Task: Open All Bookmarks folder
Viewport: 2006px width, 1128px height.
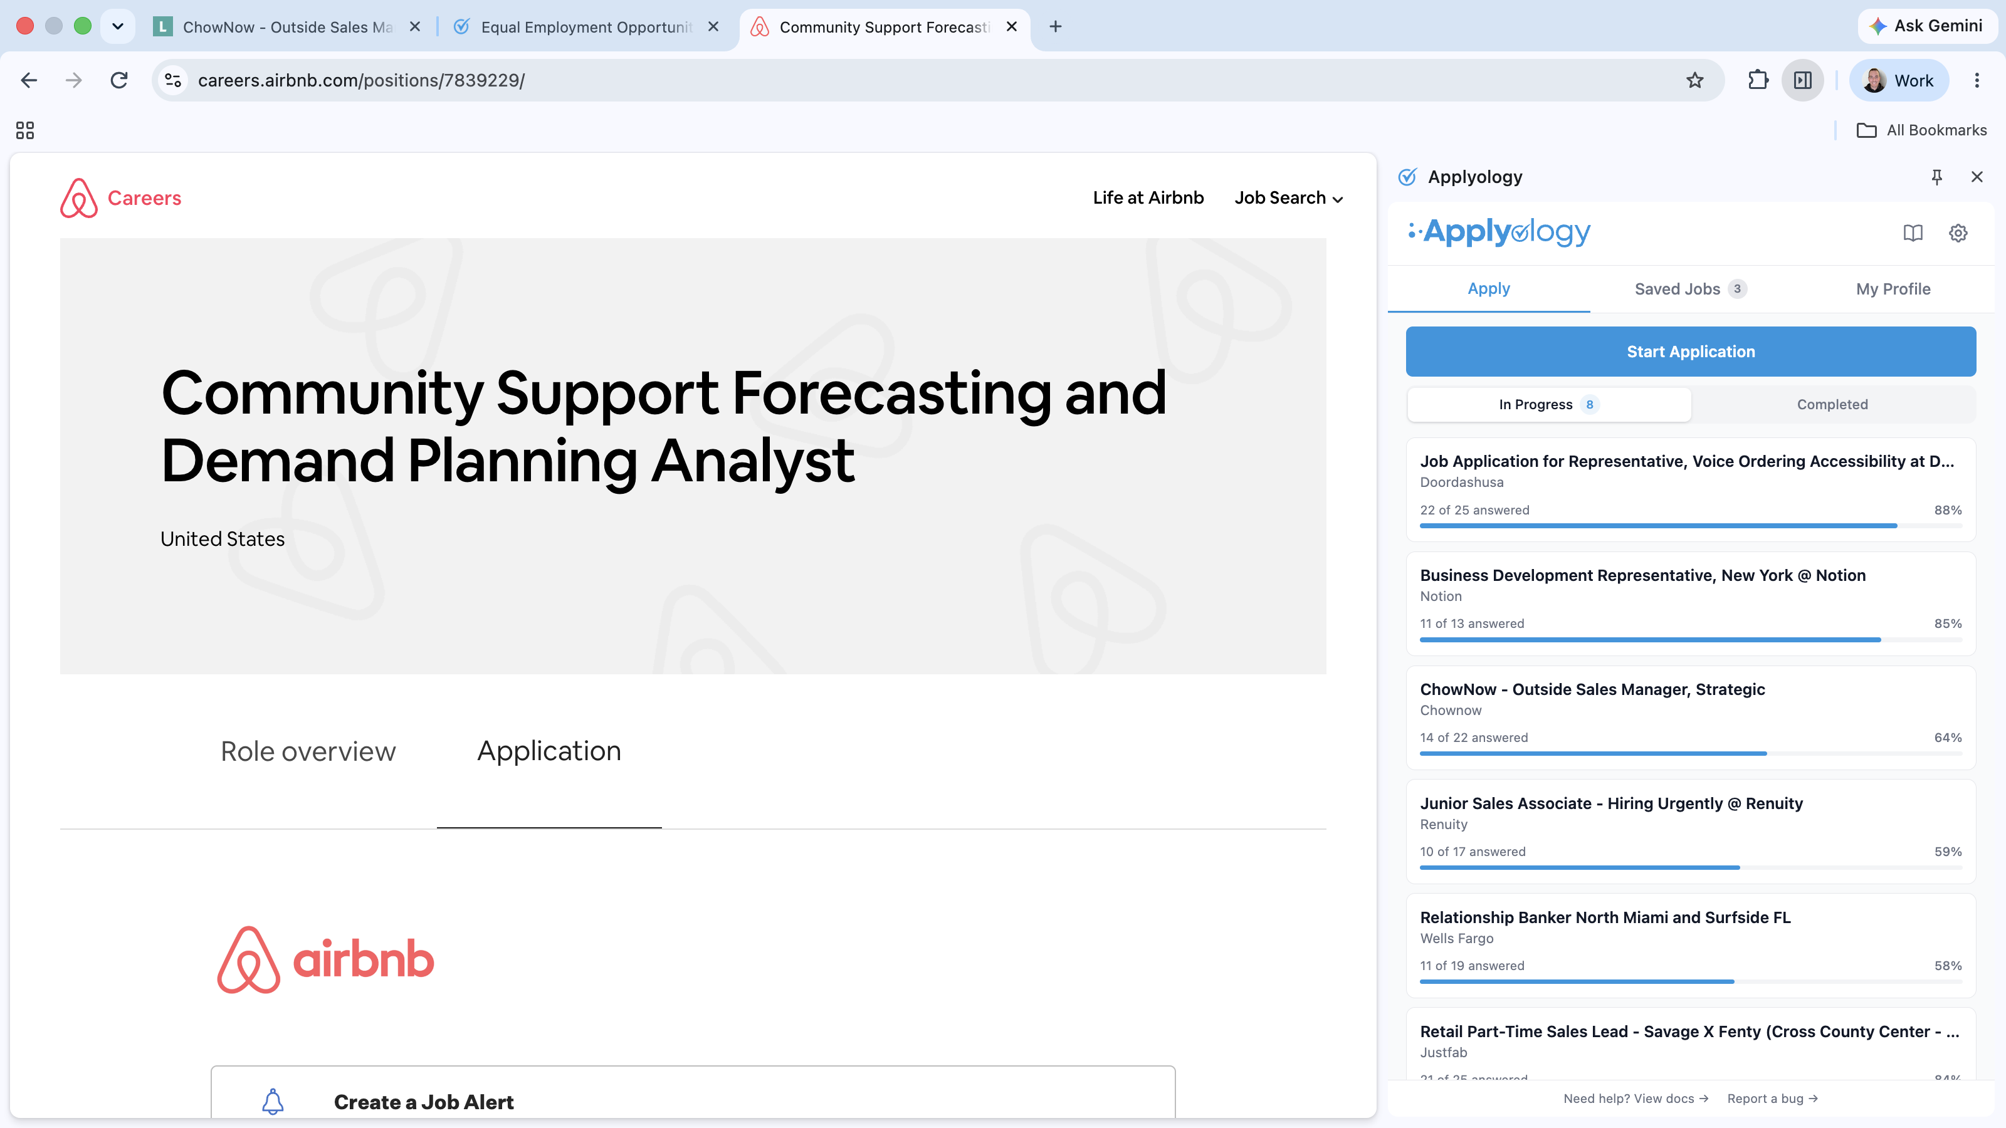Action: coord(1922,130)
